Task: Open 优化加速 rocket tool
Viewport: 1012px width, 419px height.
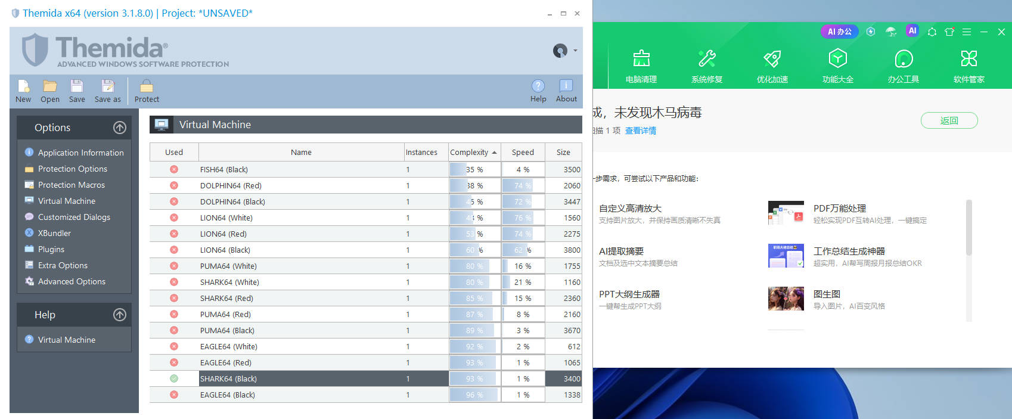Action: [x=772, y=66]
